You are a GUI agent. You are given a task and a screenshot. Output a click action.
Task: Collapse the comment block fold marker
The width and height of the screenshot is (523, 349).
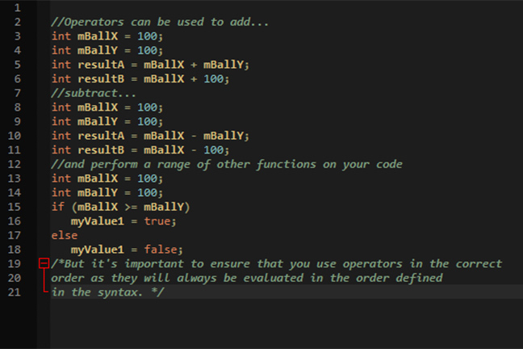point(44,264)
